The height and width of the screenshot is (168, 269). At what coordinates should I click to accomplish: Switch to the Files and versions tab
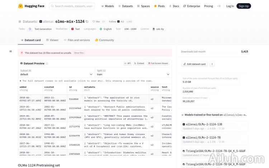pos(77,40)
